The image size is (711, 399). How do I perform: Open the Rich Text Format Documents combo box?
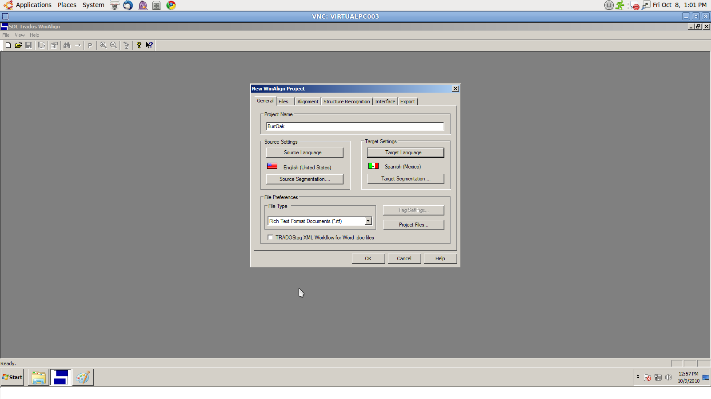(x=320, y=221)
